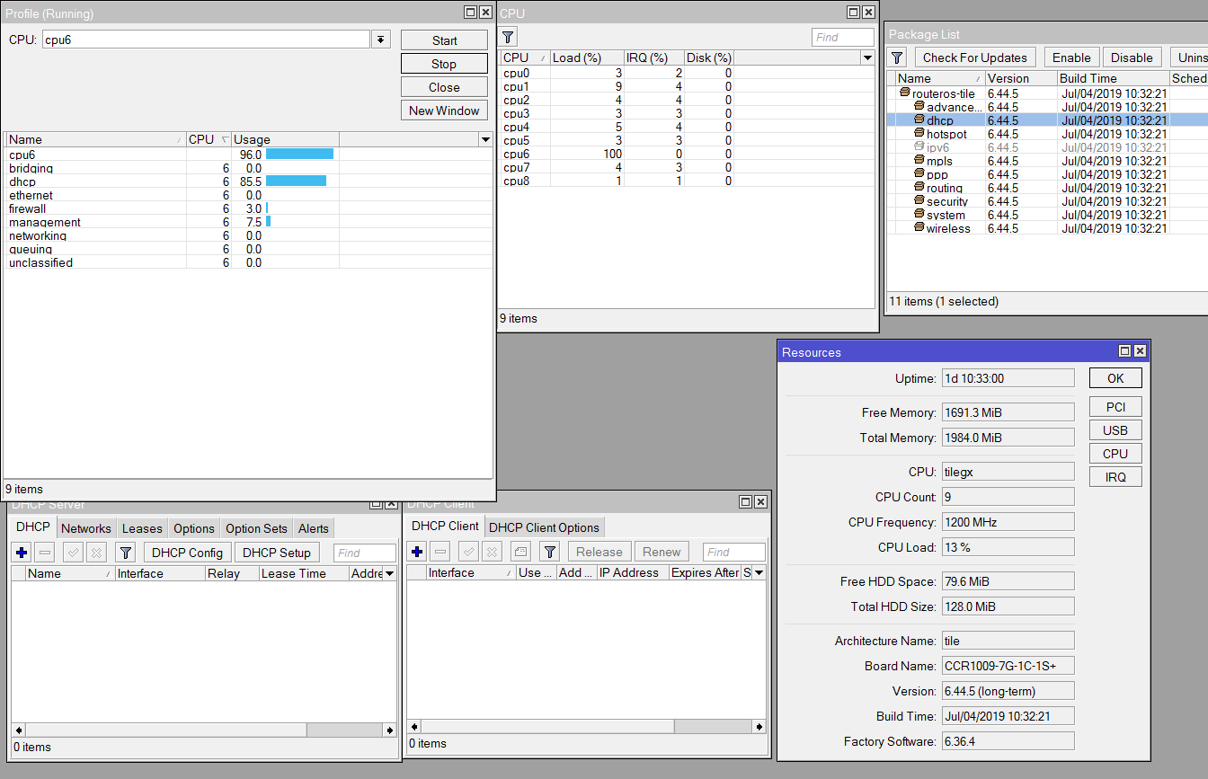The width and height of the screenshot is (1208, 779).
Task: Click left scroll arrow in DHCP Client window
Action: tap(414, 727)
